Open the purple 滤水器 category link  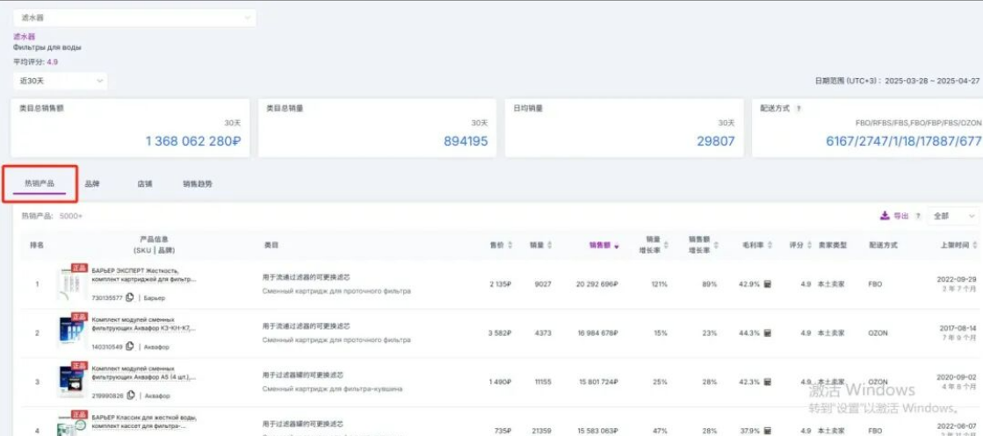pos(24,37)
